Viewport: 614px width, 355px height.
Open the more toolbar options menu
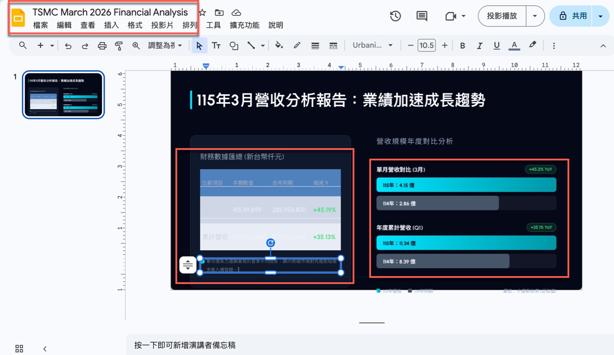click(x=554, y=46)
